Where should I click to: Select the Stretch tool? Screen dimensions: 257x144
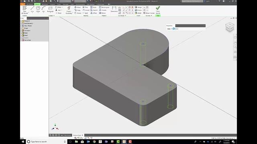[94, 10]
